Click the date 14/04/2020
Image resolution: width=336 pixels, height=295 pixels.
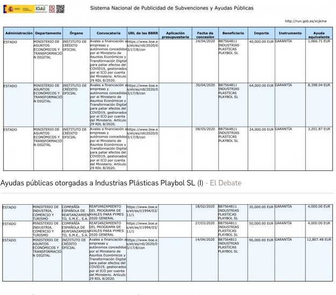[x=205, y=240]
